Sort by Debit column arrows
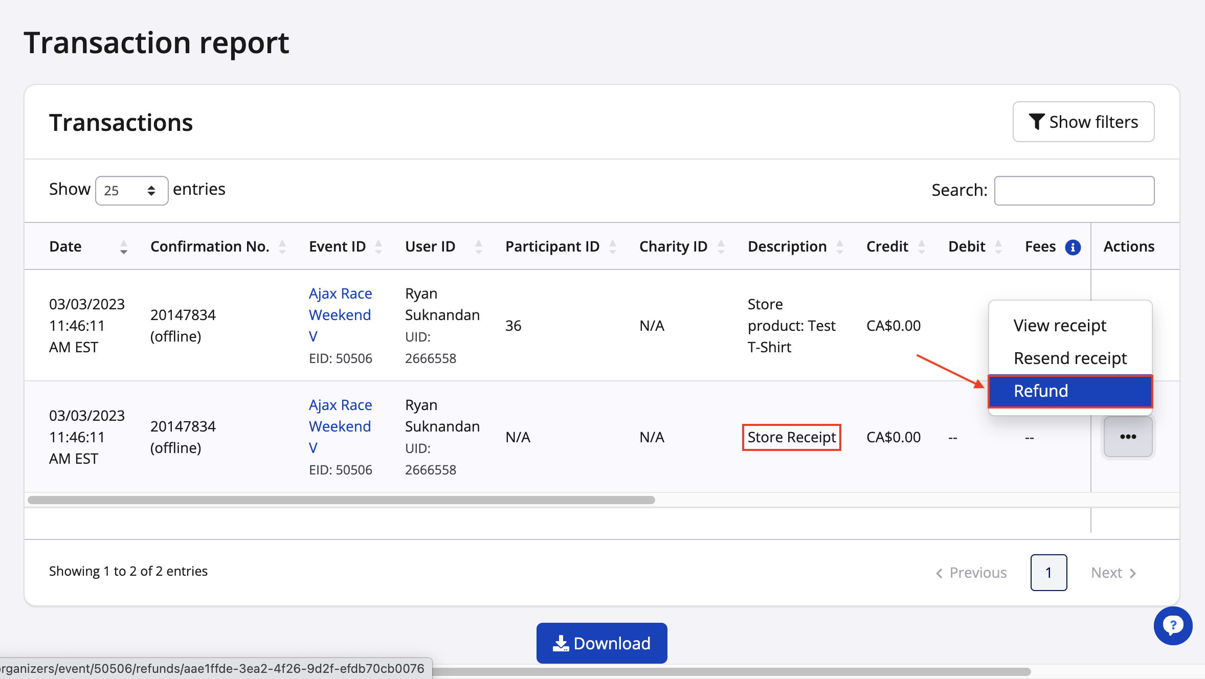 (x=998, y=247)
